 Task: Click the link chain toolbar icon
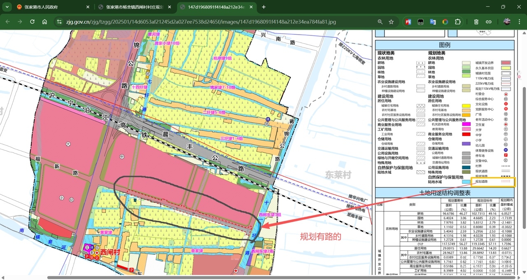pyautogui.click(x=488, y=22)
